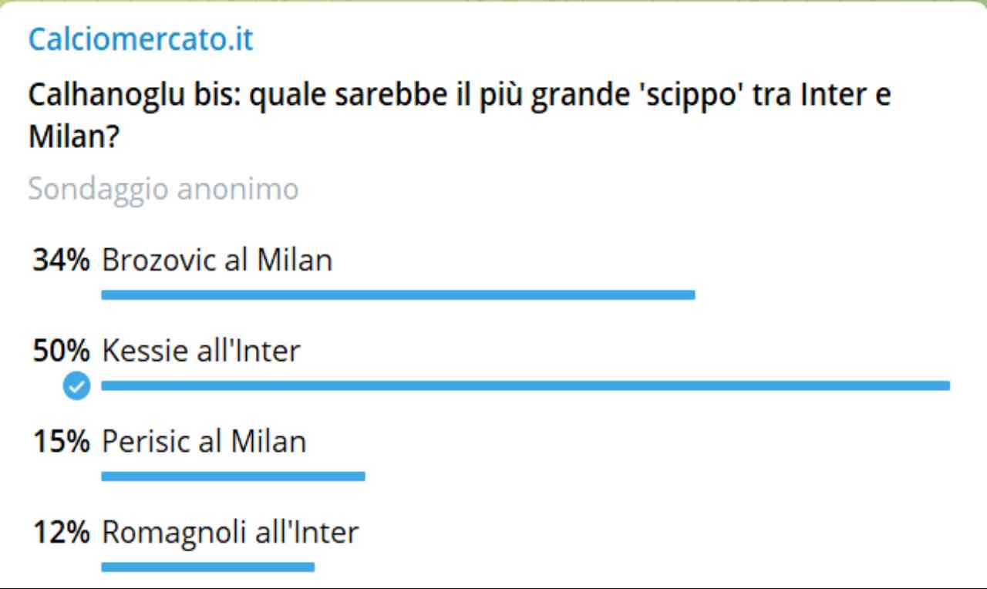Click the Perisic result progress bar
Viewport: 987px width, 589px height.
coord(233,476)
